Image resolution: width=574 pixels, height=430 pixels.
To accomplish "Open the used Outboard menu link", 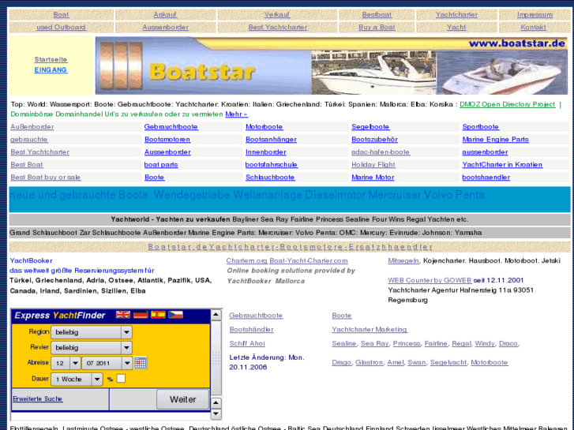I will click(x=61, y=27).
